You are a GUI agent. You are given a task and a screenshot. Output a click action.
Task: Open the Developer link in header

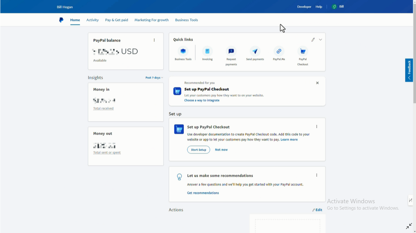tap(304, 7)
